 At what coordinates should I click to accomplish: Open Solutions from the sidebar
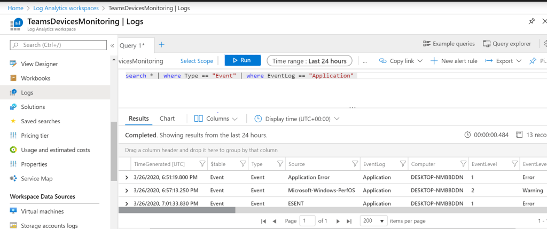[33, 107]
